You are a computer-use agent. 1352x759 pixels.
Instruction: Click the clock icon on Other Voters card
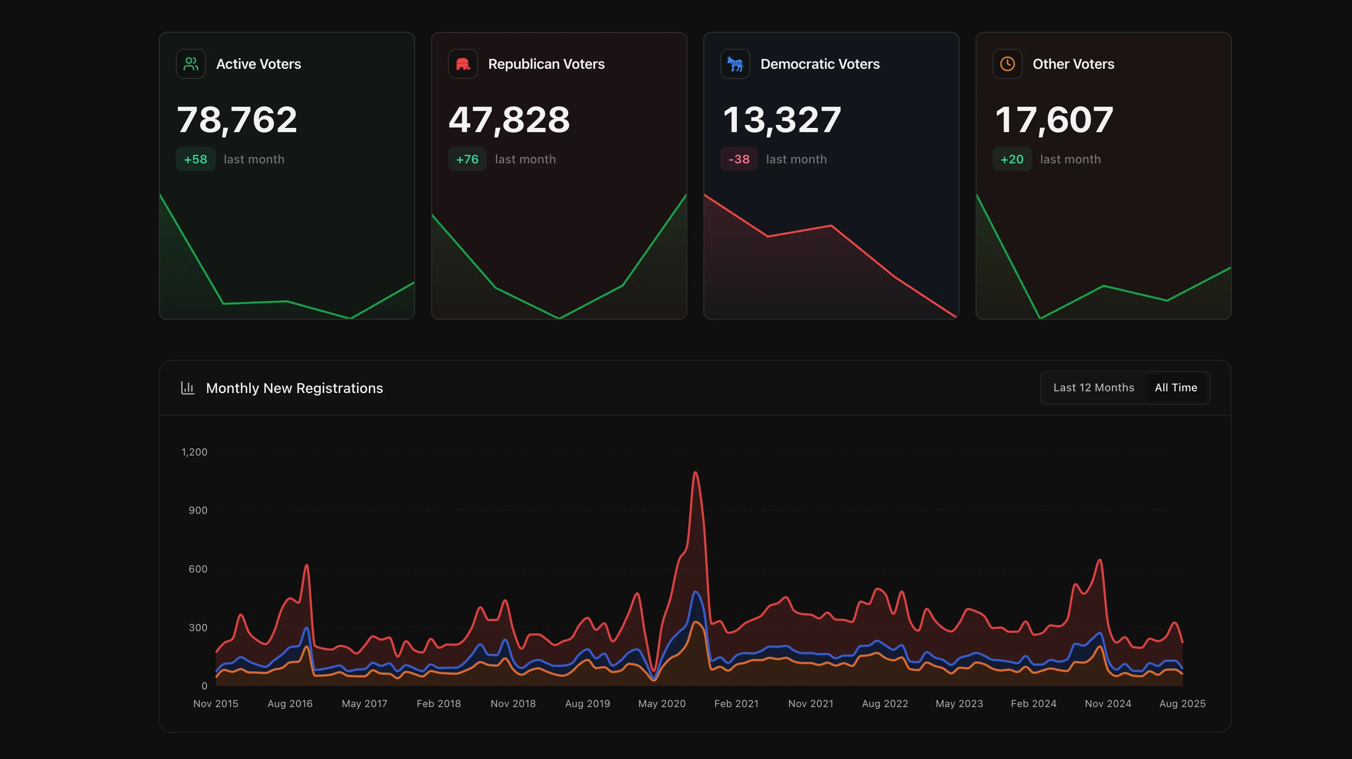(x=1007, y=63)
